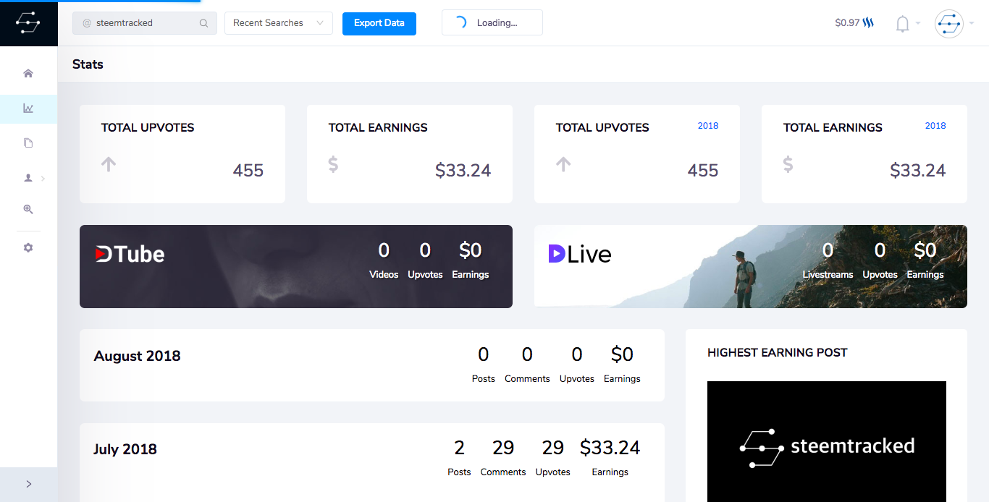
Task: Click the 2018 link on the Total Earnings card
Action: pos(935,126)
